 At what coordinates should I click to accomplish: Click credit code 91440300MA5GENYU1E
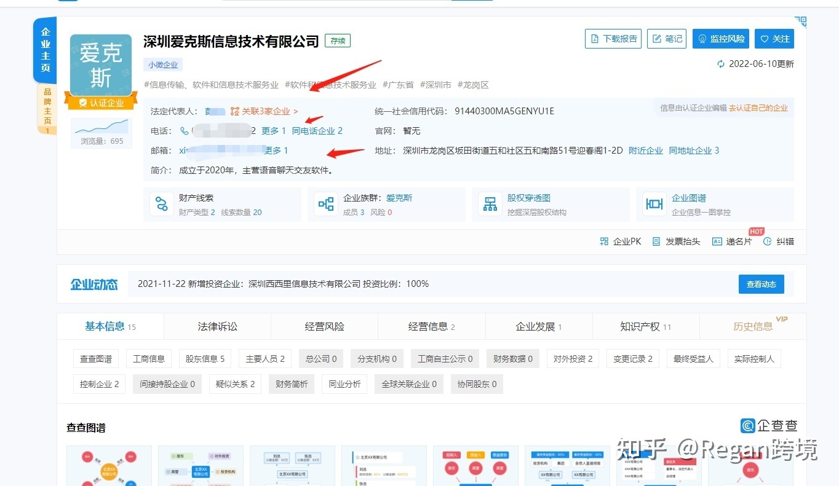click(x=504, y=111)
